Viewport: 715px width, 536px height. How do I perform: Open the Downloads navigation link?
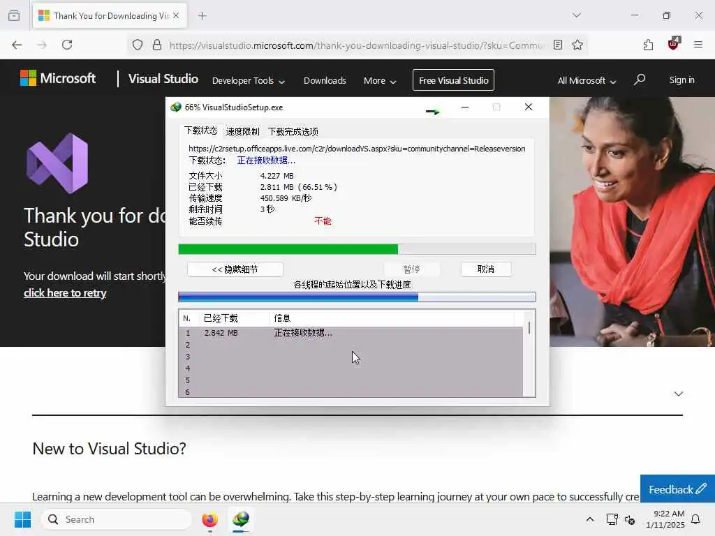point(325,81)
